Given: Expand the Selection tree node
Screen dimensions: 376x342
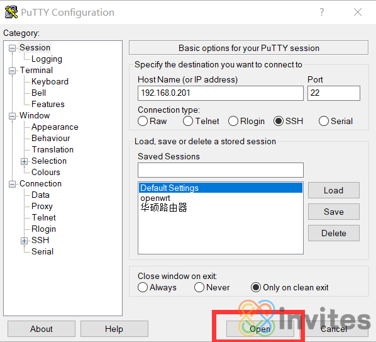Looking at the screenshot, I should [24, 161].
